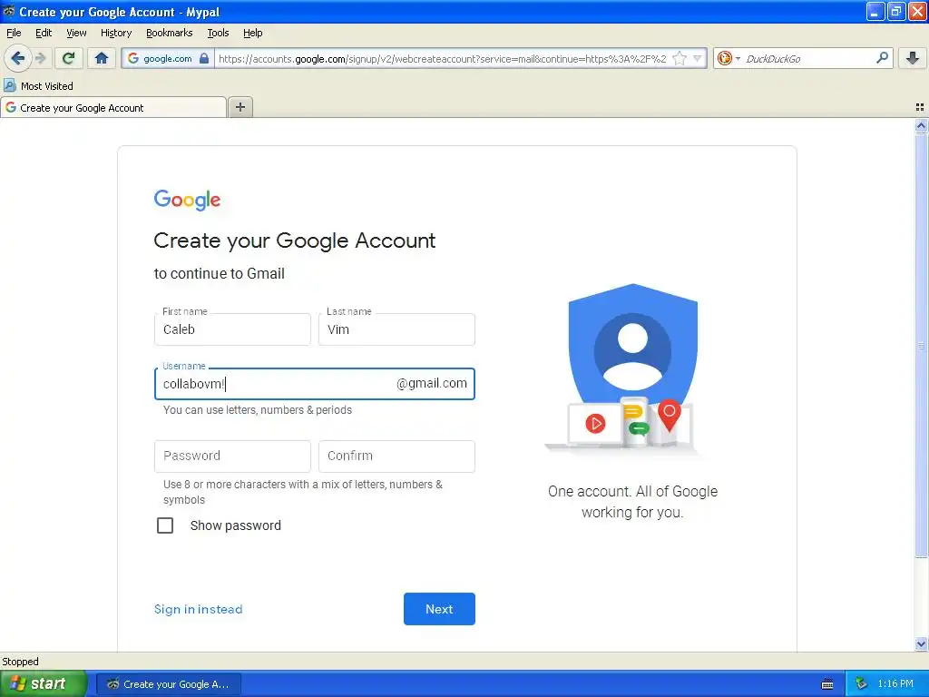The image size is (929, 697).
Task: Click the @gmail.com suffix text
Action: pyautogui.click(x=431, y=384)
